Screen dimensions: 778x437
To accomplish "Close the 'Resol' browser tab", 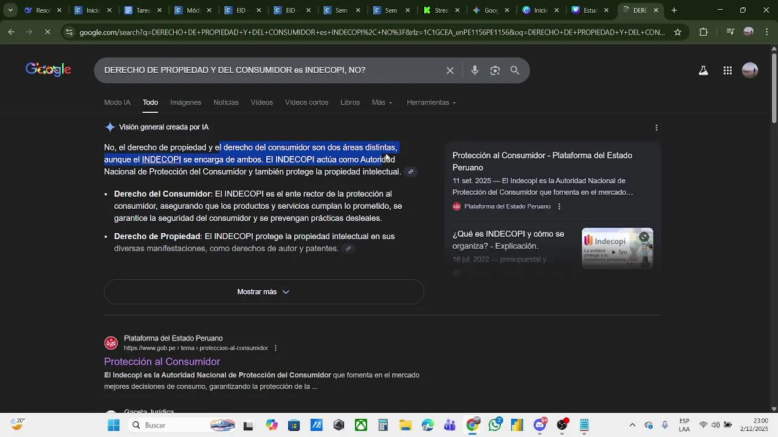I will [x=59, y=10].
